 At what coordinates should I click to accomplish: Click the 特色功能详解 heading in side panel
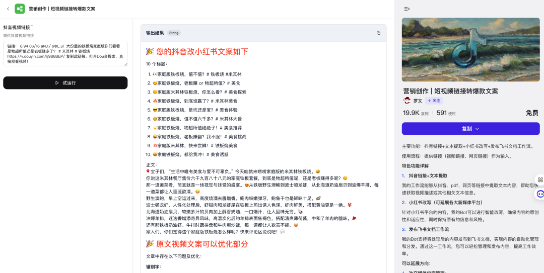pyautogui.click(x=415, y=165)
